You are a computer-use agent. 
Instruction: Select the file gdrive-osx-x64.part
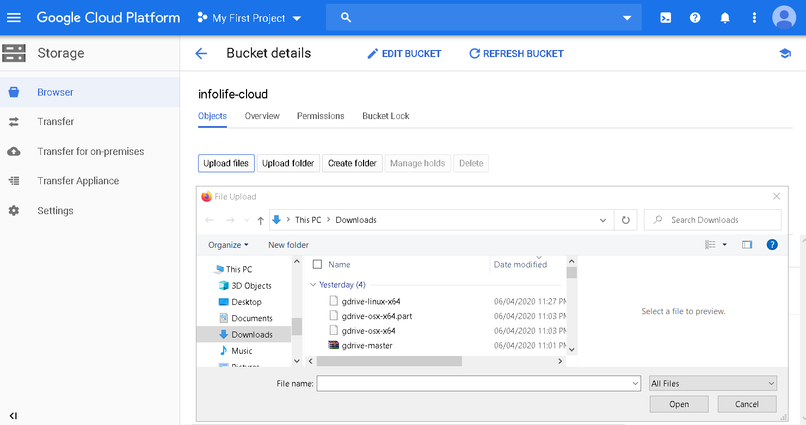(377, 316)
